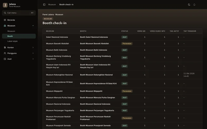This screenshot has height=129, width=207.
Task: Sort by MUSEUM column header
Action: [50, 31]
